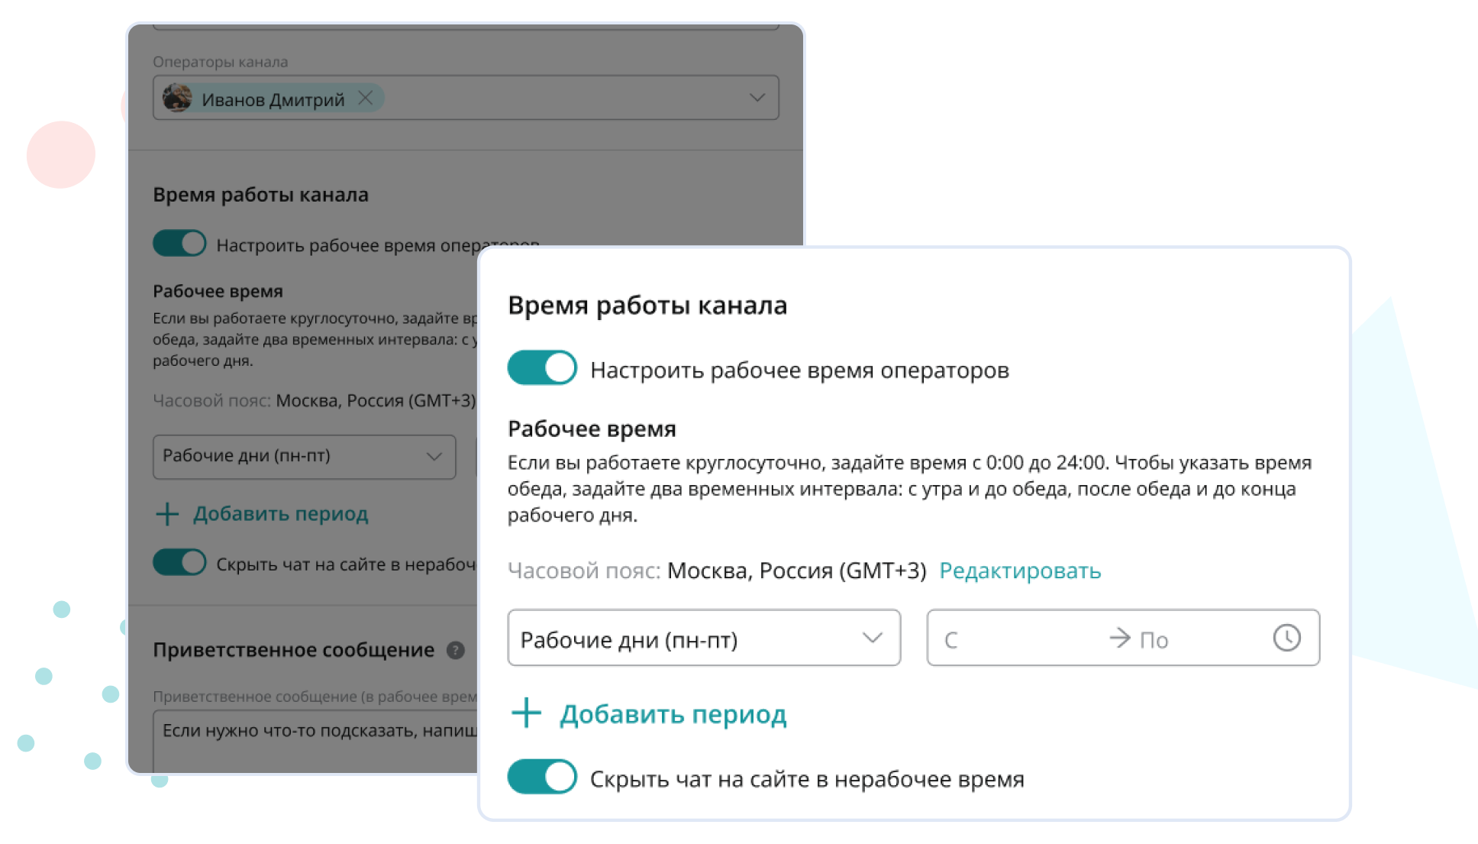Click the Редактировать timezone link
Viewport: 1478px width, 844px height.
point(1020,570)
